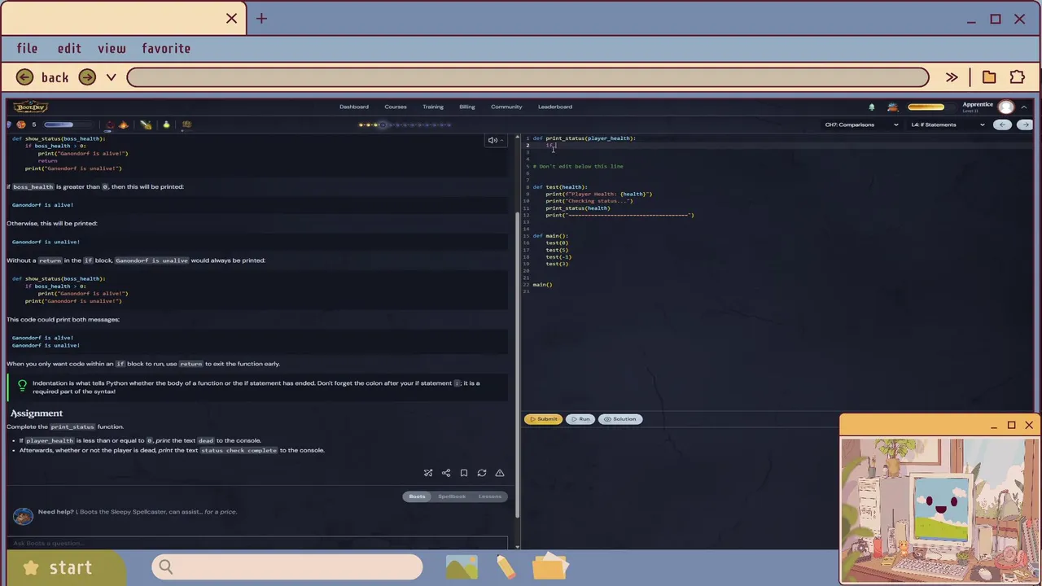This screenshot has height=586, width=1042.
Task: Open the pictures app on taskbar
Action: 462,567
